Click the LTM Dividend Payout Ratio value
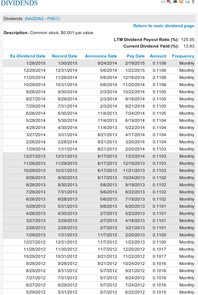The image size is (198, 295). coord(188,40)
